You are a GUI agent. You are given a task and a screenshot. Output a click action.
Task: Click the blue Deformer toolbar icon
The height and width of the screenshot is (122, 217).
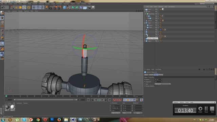[81, 7]
